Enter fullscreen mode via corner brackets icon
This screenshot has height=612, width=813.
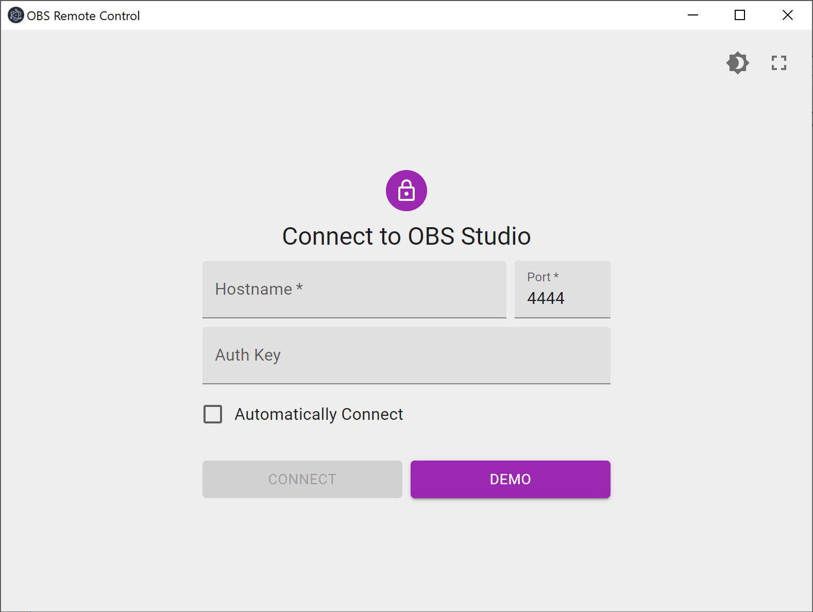tap(779, 63)
